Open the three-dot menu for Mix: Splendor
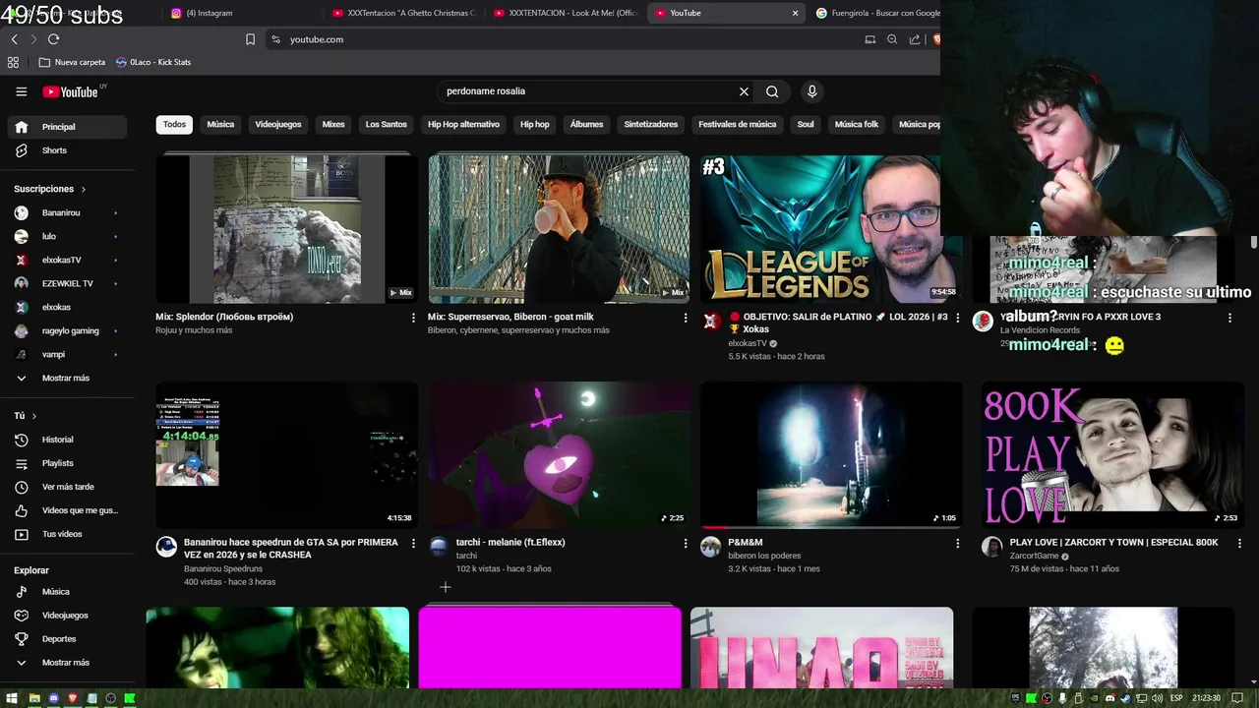 point(413,318)
